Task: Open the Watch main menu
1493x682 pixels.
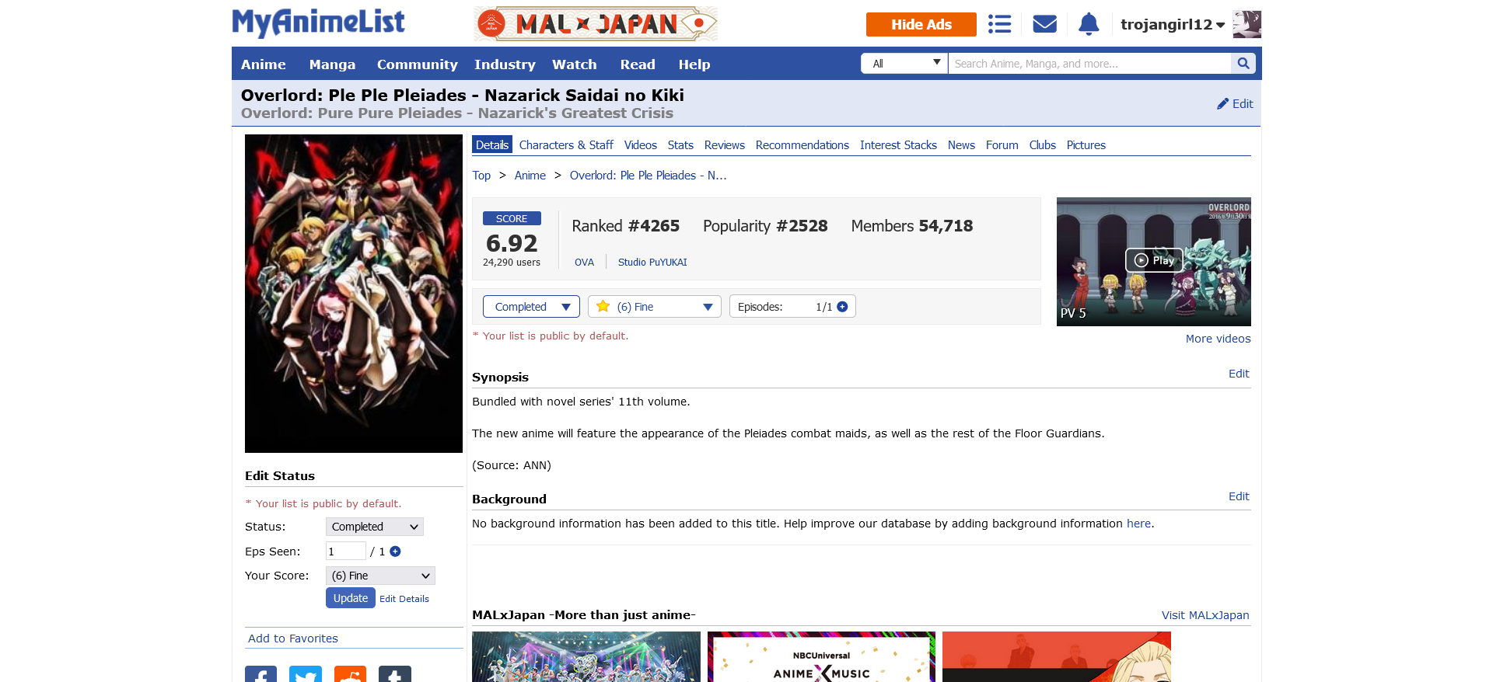Action: point(575,64)
